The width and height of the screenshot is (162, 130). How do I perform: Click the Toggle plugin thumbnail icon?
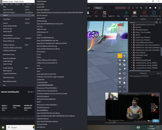click(x=104, y=13)
